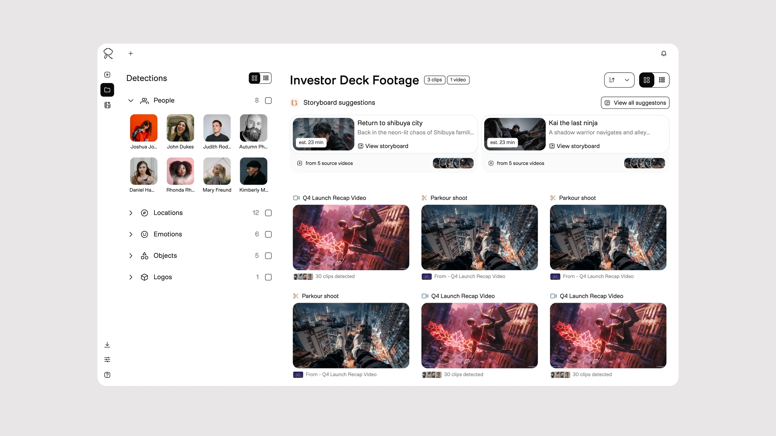Viewport: 776px width, 436px height.
Task: Click the download icon in sidebar
Action: click(x=107, y=345)
